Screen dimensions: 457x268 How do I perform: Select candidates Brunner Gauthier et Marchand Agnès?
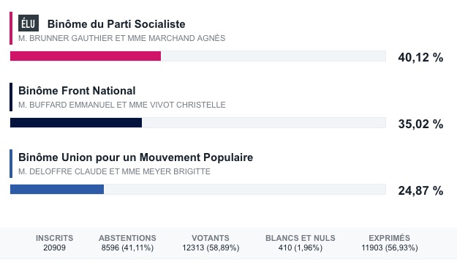pyautogui.click(x=121, y=38)
